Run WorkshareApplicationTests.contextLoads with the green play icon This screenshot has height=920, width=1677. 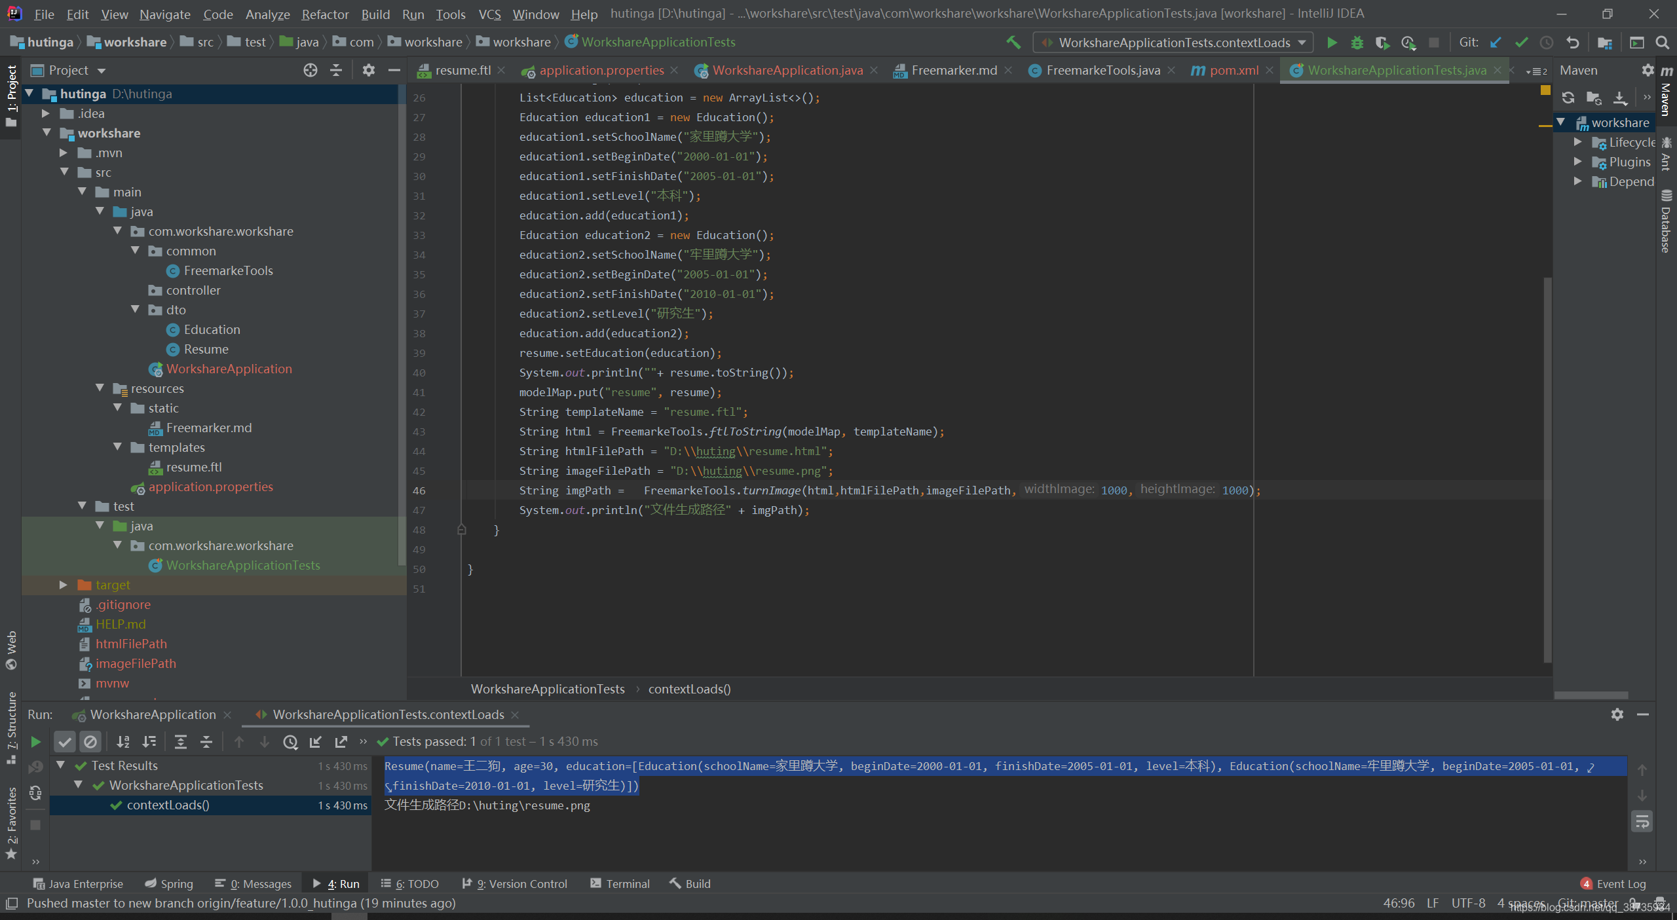(1332, 43)
